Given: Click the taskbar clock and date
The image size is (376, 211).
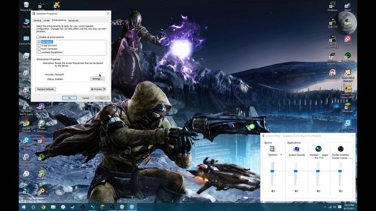Looking at the screenshot, I should pos(349,207).
